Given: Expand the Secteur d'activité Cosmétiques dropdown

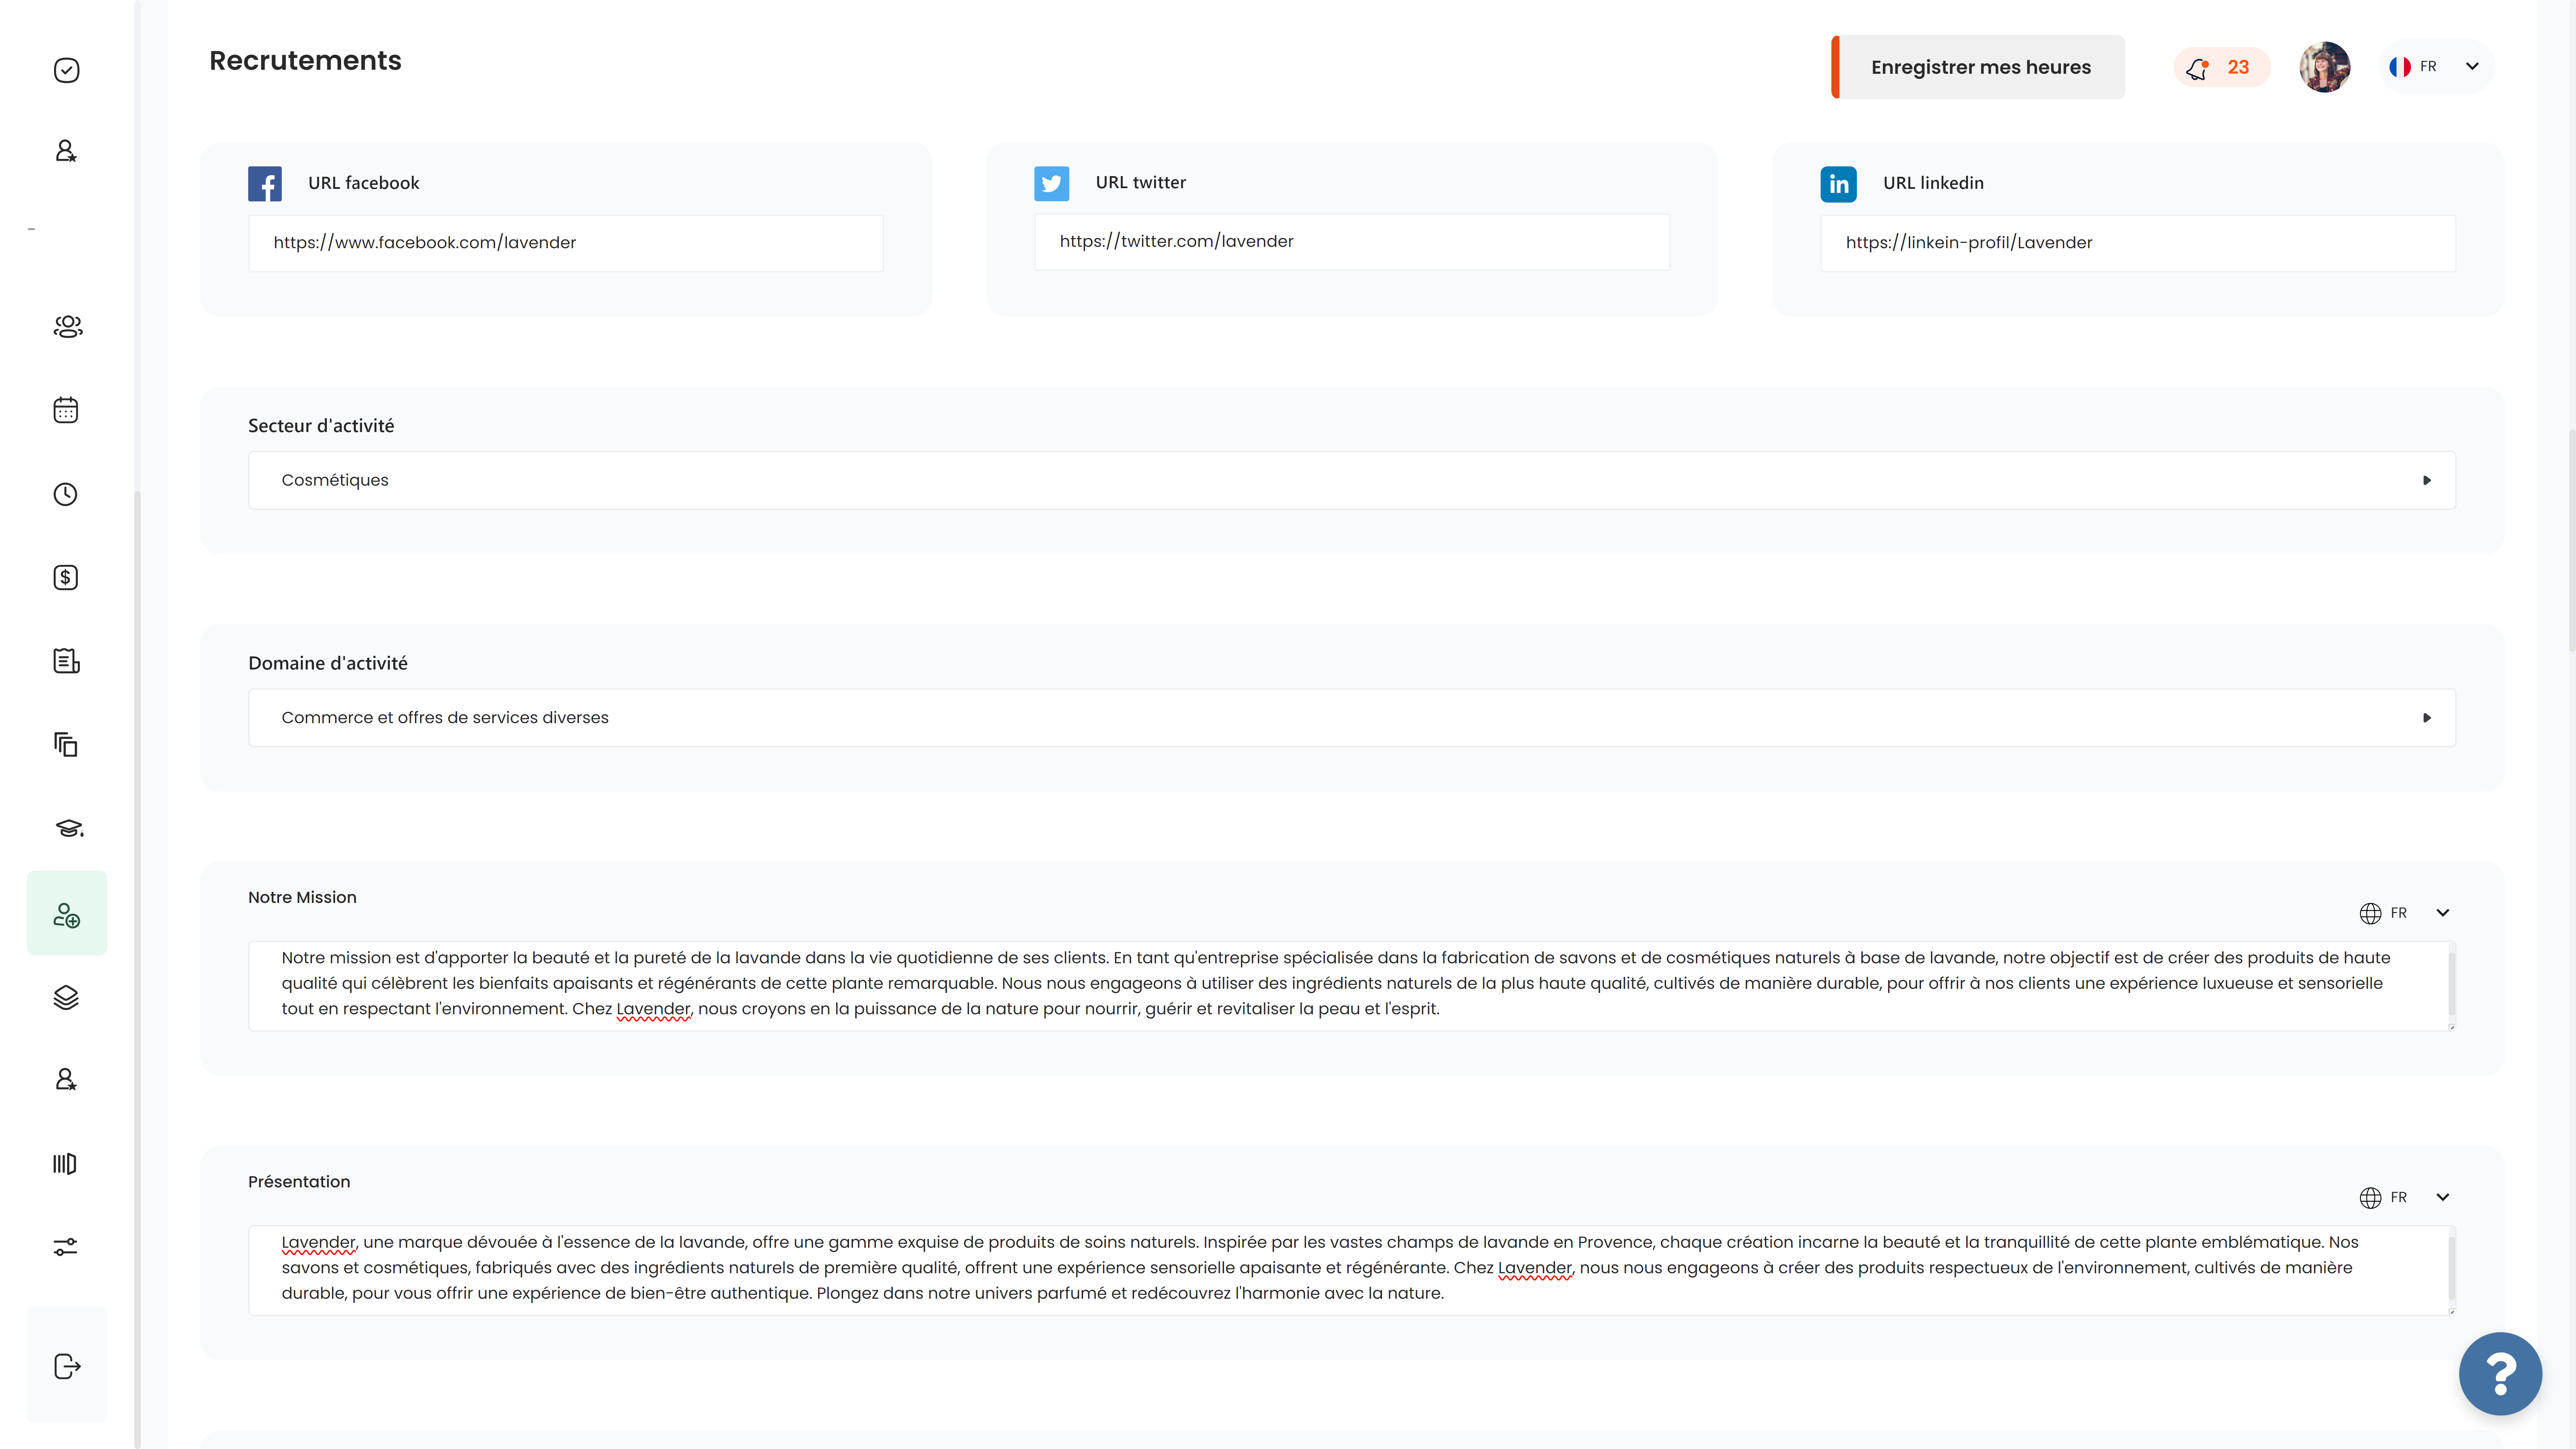Looking at the screenshot, I should [x=1352, y=480].
